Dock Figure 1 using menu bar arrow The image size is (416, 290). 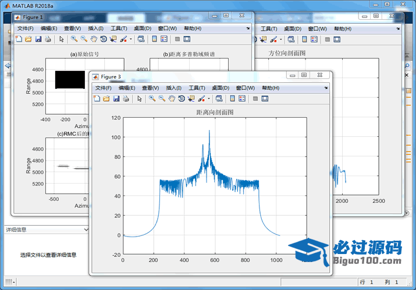pos(248,28)
